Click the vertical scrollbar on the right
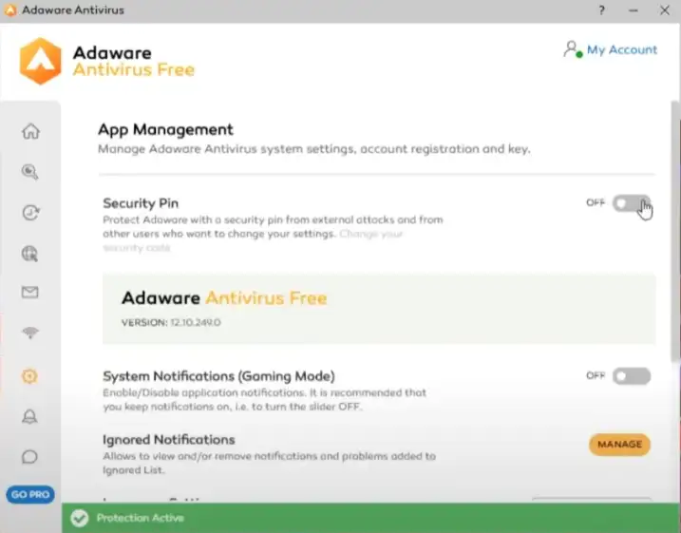Image resolution: width=681 pixels, height=533 pixels. tap(674, 238)
